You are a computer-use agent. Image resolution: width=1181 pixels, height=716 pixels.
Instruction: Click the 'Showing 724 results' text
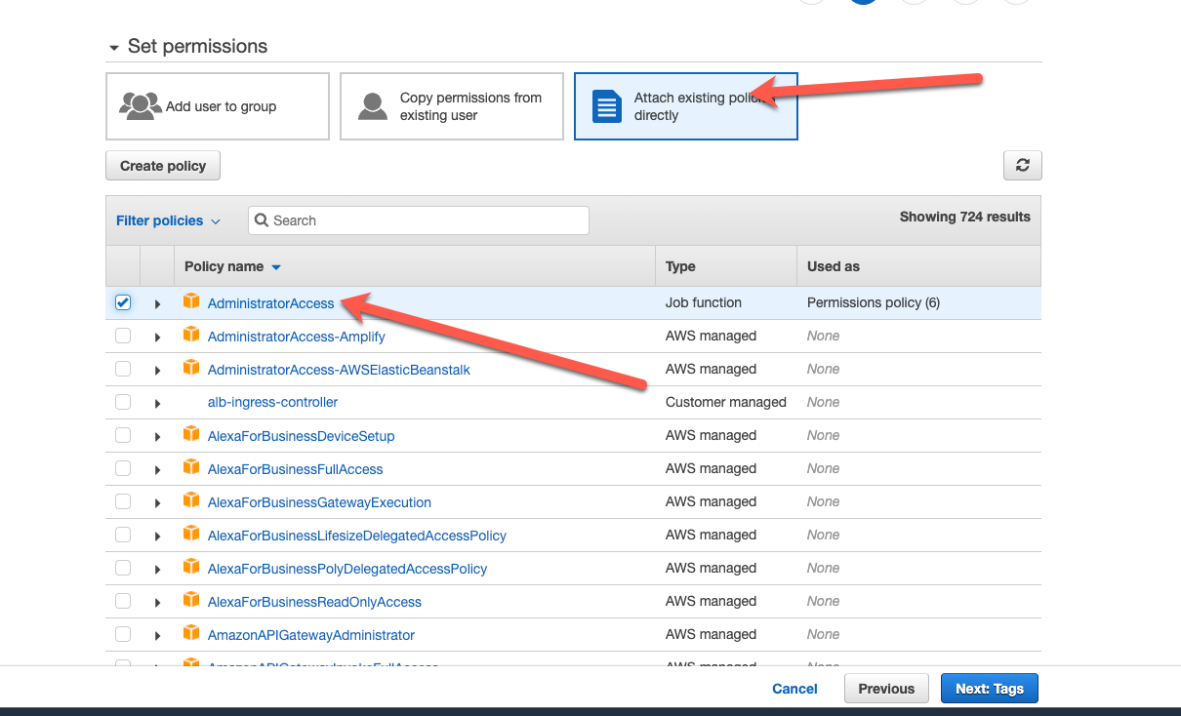point(965,217)
